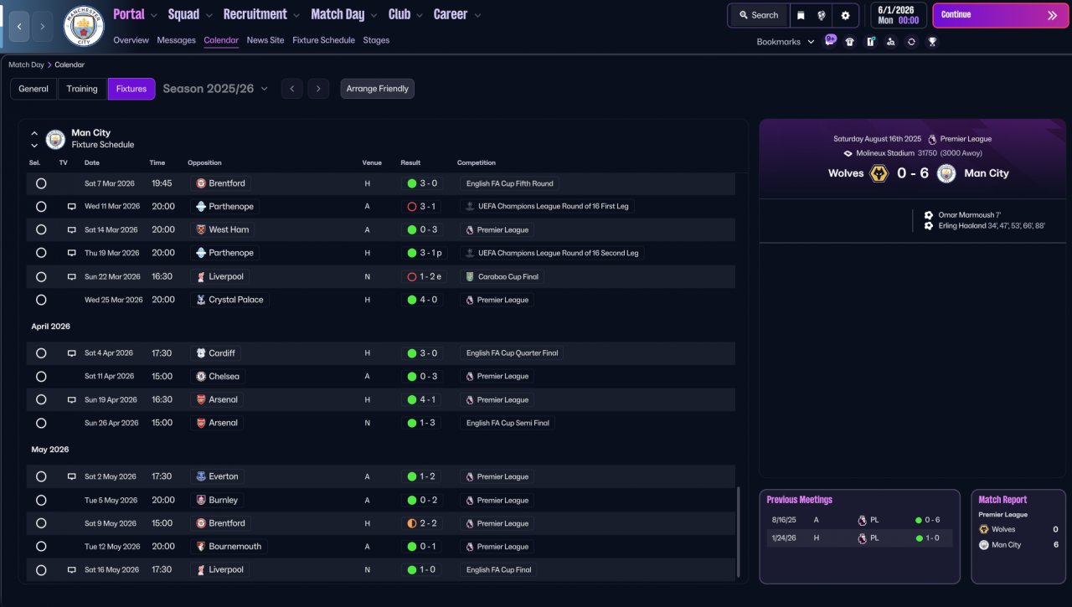Select the West Ham fixture radio button
1072x607 pixels.
41,229
